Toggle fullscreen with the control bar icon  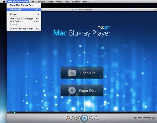pos(153,118)
